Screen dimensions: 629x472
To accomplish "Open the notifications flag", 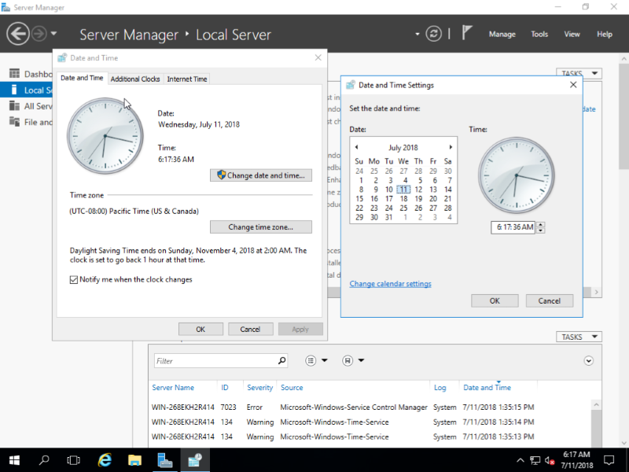I will point(466,33).
